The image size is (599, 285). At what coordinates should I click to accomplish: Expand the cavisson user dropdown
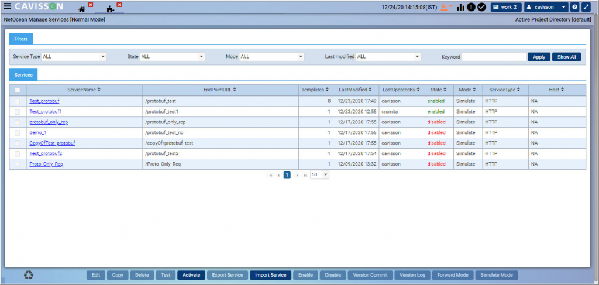pyautogui.click(x=546, y=7)
